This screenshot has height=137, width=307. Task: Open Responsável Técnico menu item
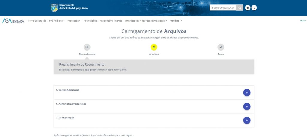tap(111, 21)
